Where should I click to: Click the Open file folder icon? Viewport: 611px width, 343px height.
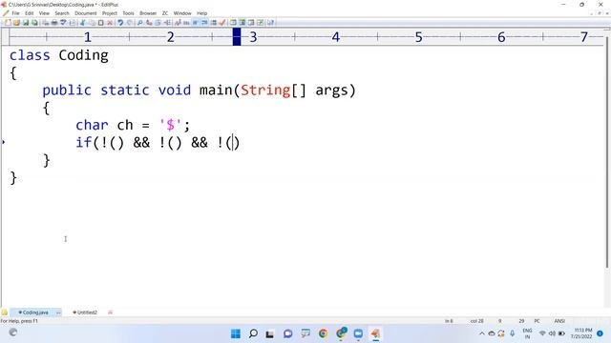(x=17, y=23)
